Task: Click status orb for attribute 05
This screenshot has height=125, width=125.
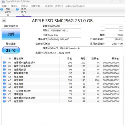Action: coord(4,66)
